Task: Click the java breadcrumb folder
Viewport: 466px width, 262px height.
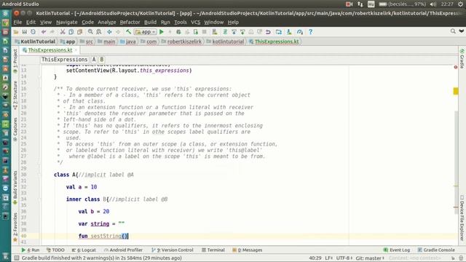Action: (128, 41)
